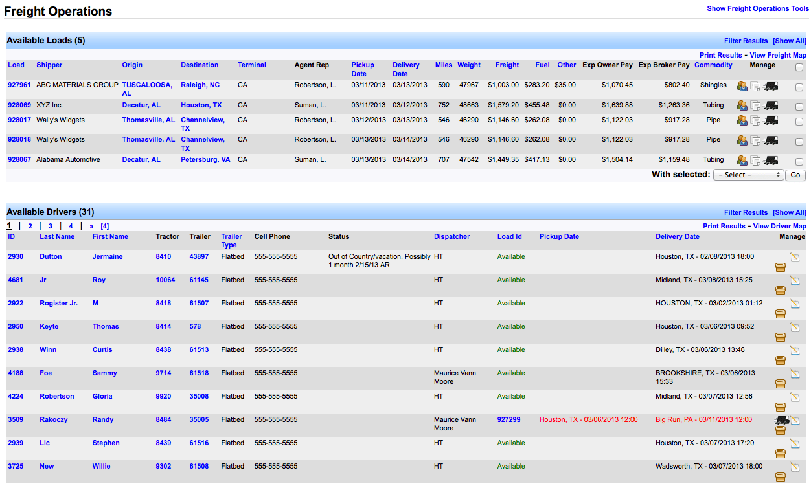
Task: Open Filter Results for Available Drivers
Action: [x=746, y=212]
